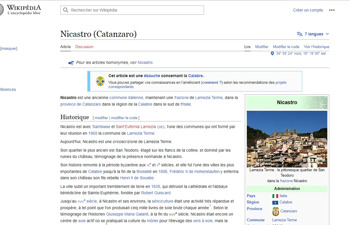Viewport: 350px width, 225px height.
Task: Switch to the Discussion tab
Action: 84,47
